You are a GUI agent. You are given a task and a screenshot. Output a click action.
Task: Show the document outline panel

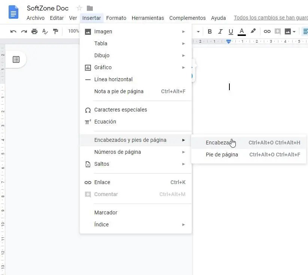[16, 59]
